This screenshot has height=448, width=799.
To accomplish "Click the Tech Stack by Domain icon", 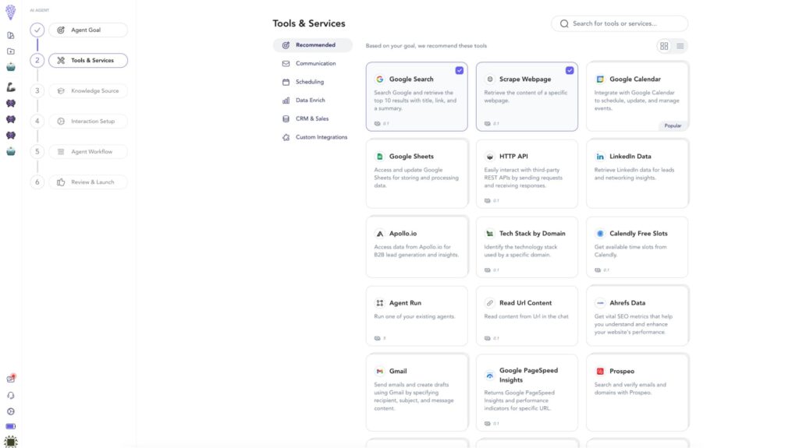I will pos(490,234).
